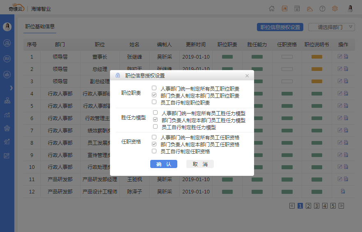
Task: Click the orange 职位说明书 bar in row 1
Action: (317, 57)
